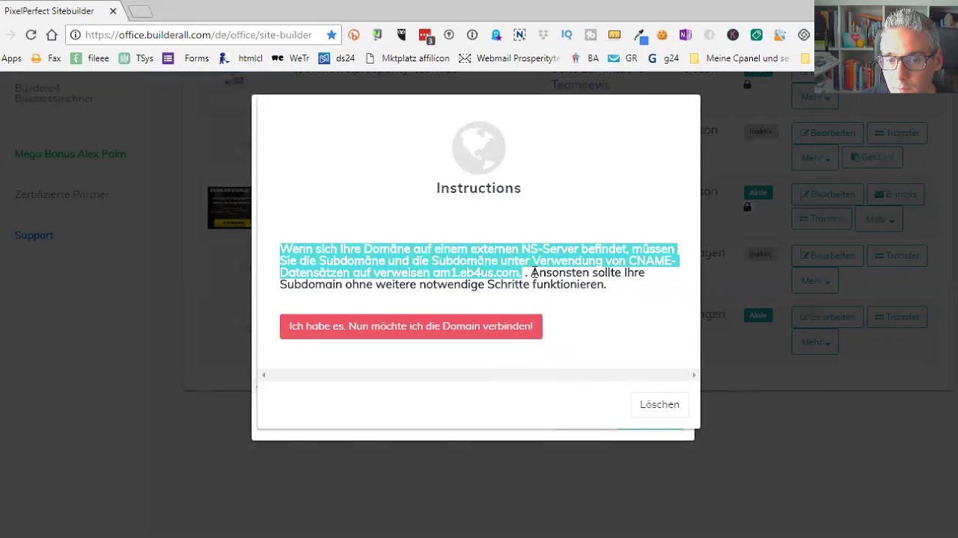958x538 pixels.
Task: Open the IQ extension icon
Action: (567, 34)
